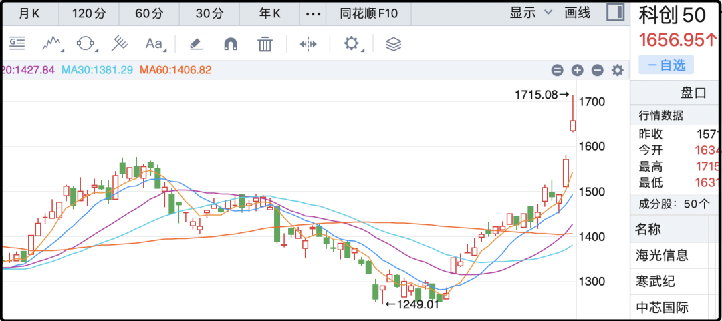This screenshot has height=321, width=722.
Task: Select the 30分 chart period
Action: [x=209, y=14]
